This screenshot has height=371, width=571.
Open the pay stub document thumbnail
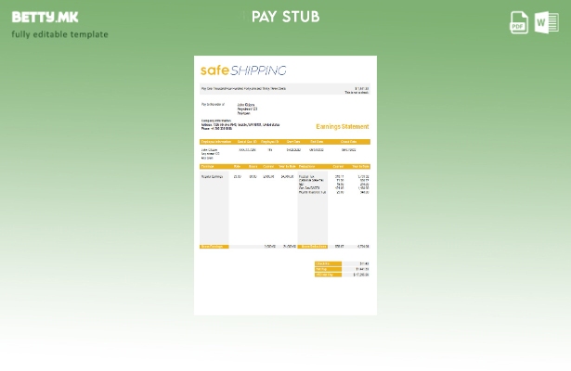click(285, 185)
